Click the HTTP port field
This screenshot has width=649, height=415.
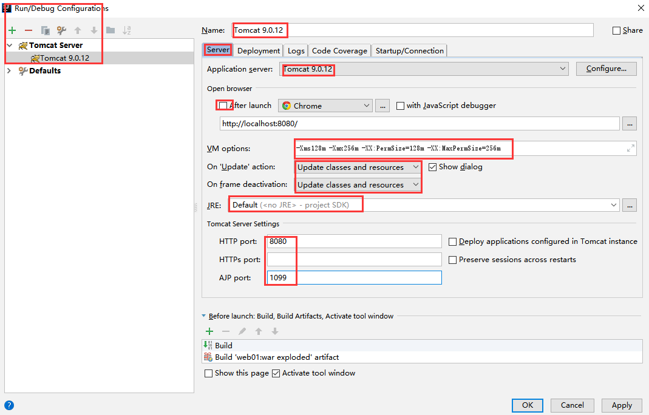(x=355, y=241)
